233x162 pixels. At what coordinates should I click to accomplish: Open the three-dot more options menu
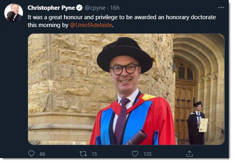point(221,7)
